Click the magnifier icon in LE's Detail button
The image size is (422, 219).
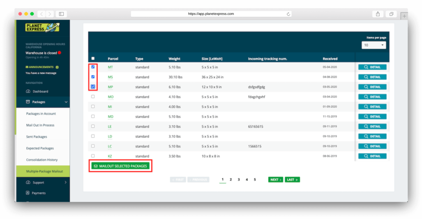(x=366, y=127)
